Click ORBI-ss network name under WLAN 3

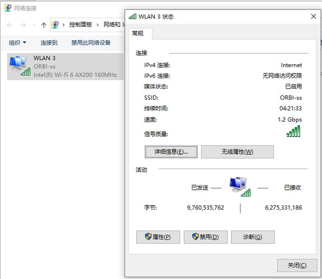click(45, 67)
